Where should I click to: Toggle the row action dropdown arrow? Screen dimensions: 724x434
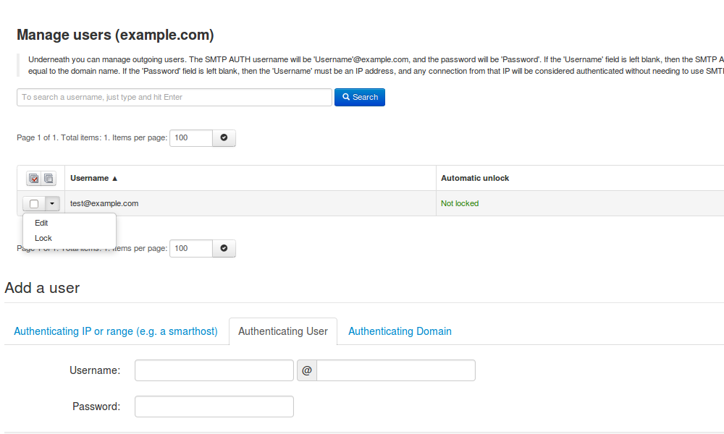52,204
